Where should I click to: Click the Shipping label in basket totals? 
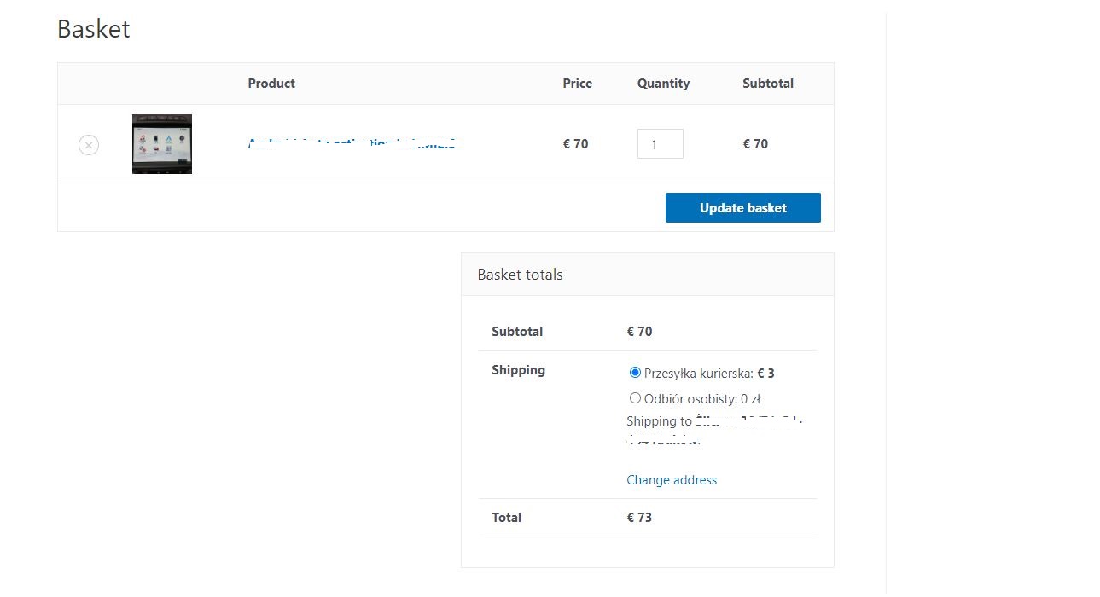click(518, 370)
